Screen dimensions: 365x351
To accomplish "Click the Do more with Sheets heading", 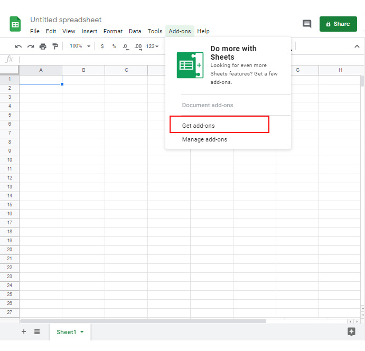I will click(x=233, y=53).
